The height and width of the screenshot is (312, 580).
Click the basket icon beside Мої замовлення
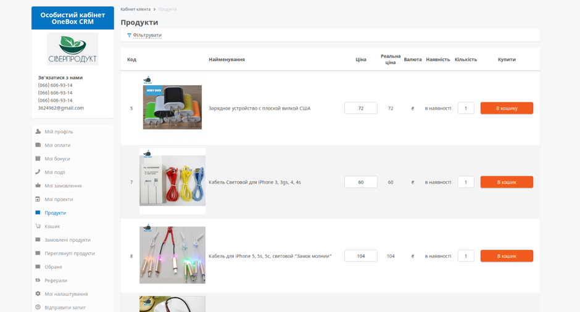(38, 185)
